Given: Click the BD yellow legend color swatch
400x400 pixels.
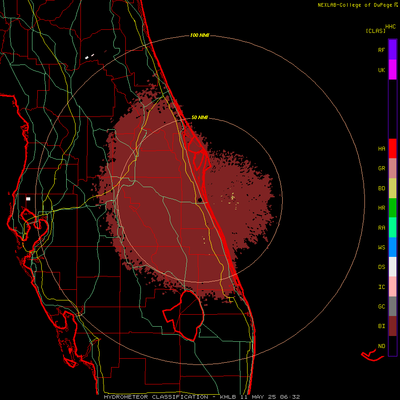Looking at the screenshot, I should tap(392, 188).
